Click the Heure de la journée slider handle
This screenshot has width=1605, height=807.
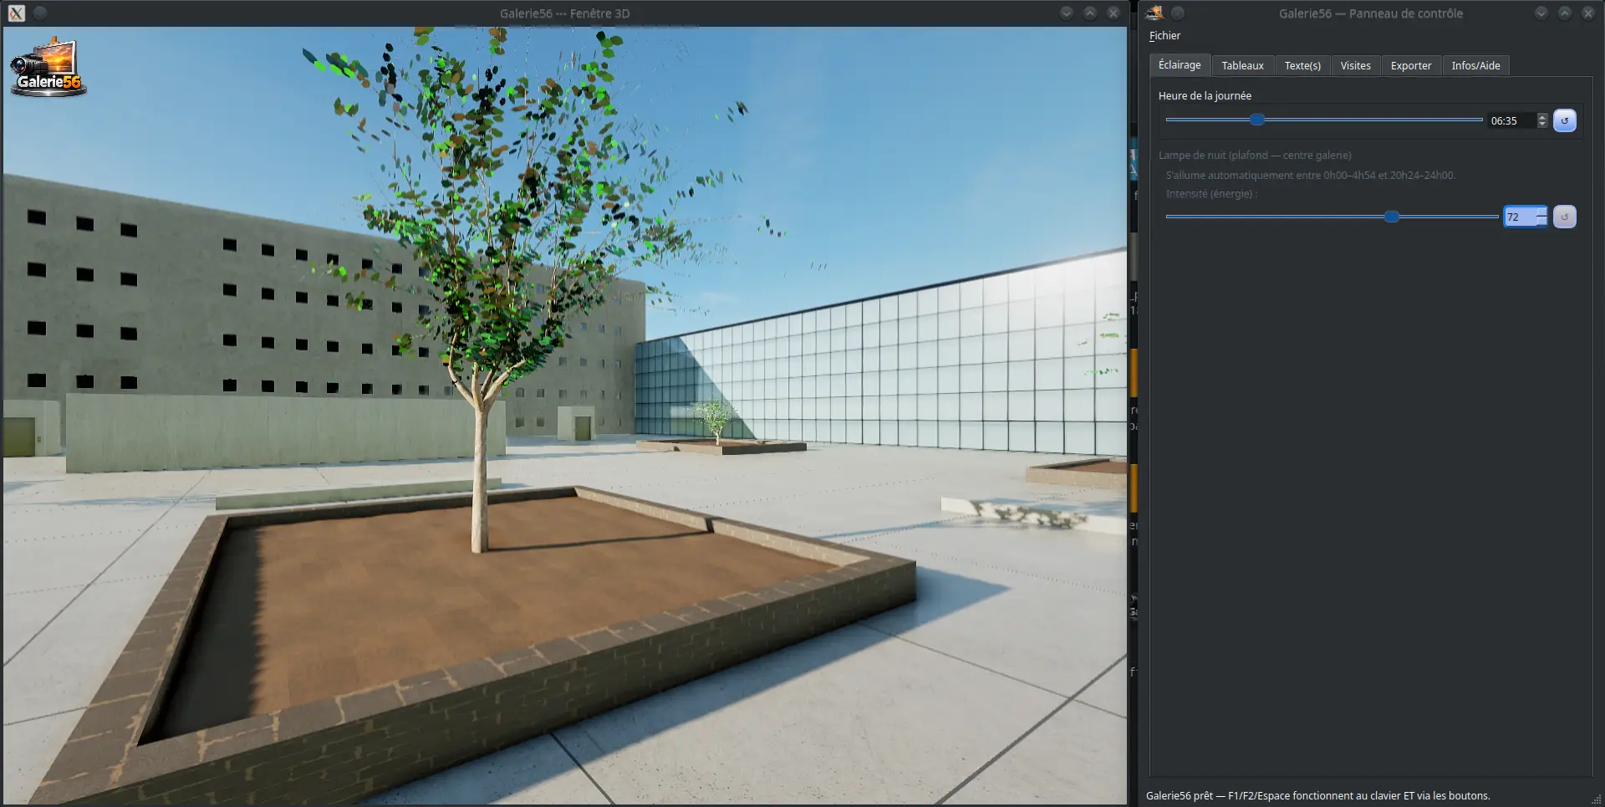(x=1256, y=120)
